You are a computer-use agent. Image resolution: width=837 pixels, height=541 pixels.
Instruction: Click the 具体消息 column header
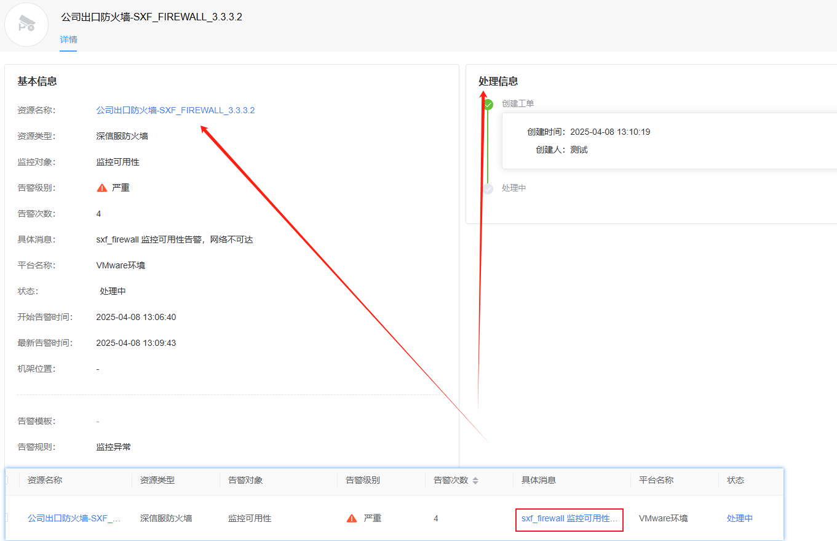(539, 480)
